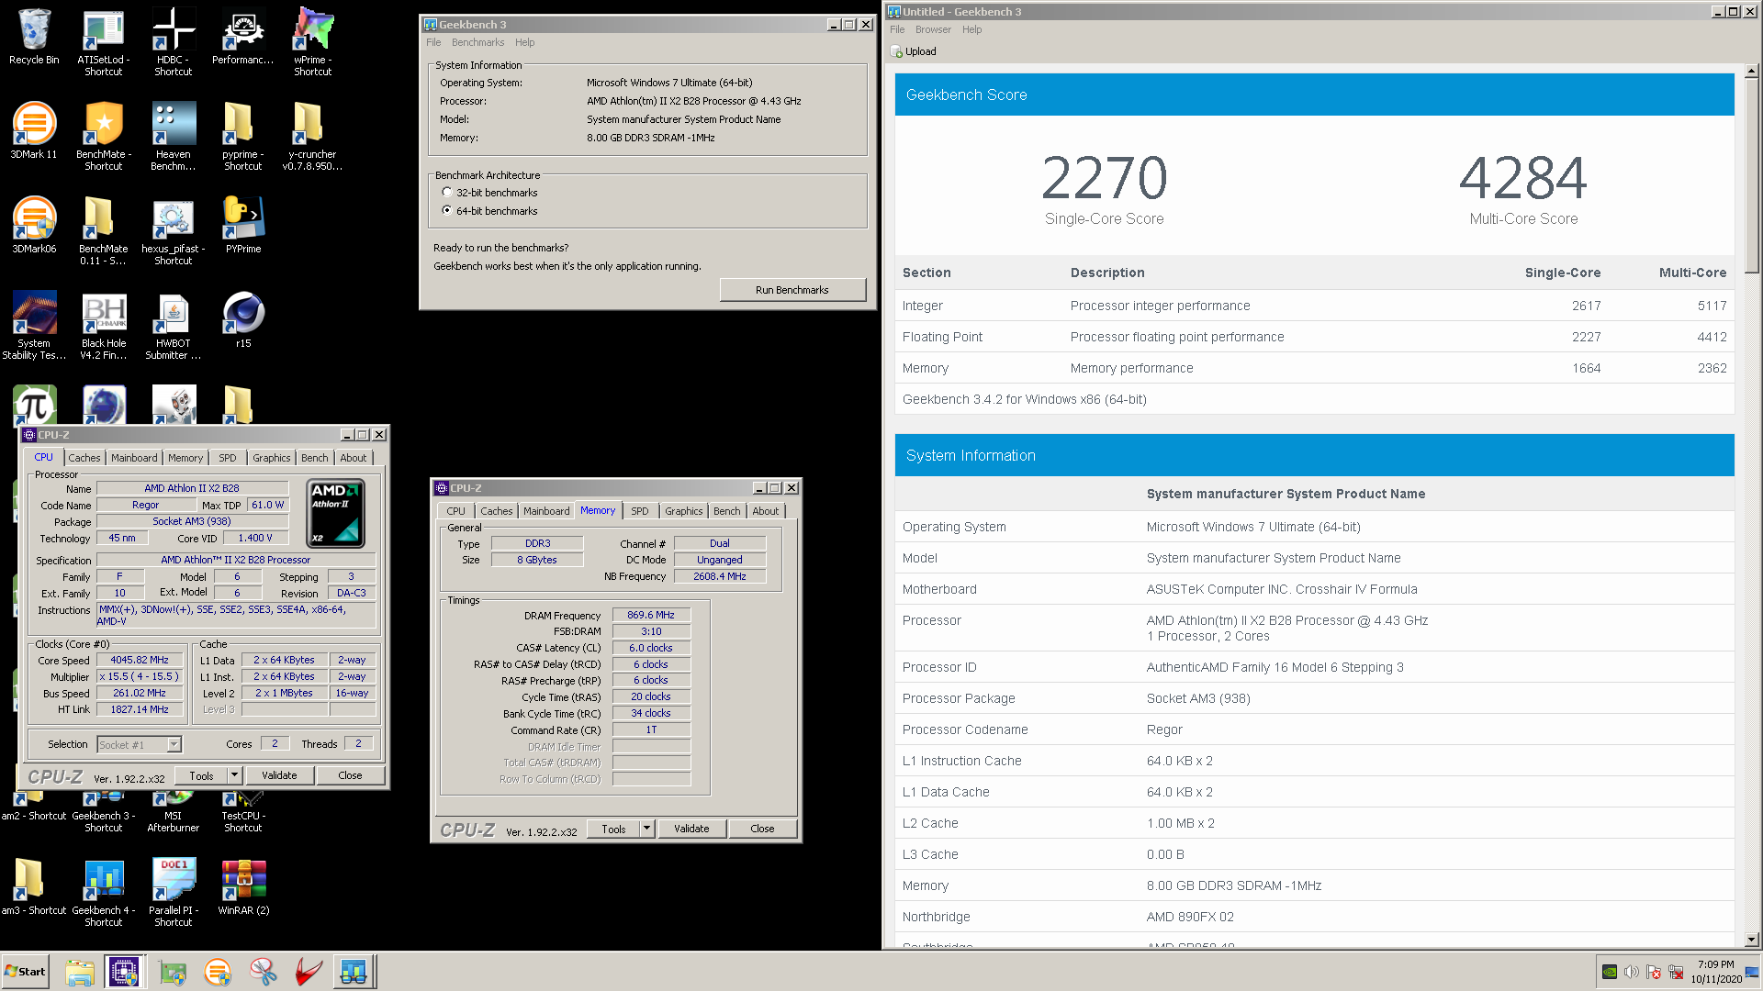Open the TestCPU shortcut icon

(242, 812)
